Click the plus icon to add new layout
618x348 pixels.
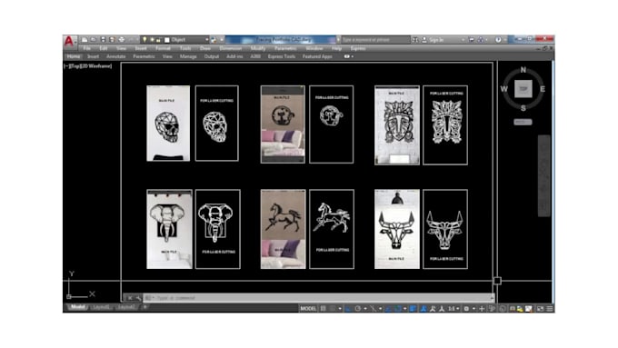point(145,307)
